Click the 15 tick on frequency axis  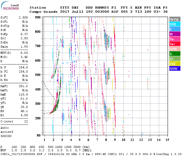[x=167, y=140]
